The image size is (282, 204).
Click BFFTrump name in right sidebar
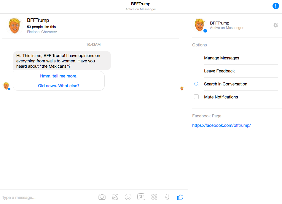220,23
